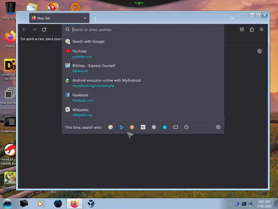Click the bitview.net URL text
This screenshot has width=278, height=209.
tap(80, 71)
